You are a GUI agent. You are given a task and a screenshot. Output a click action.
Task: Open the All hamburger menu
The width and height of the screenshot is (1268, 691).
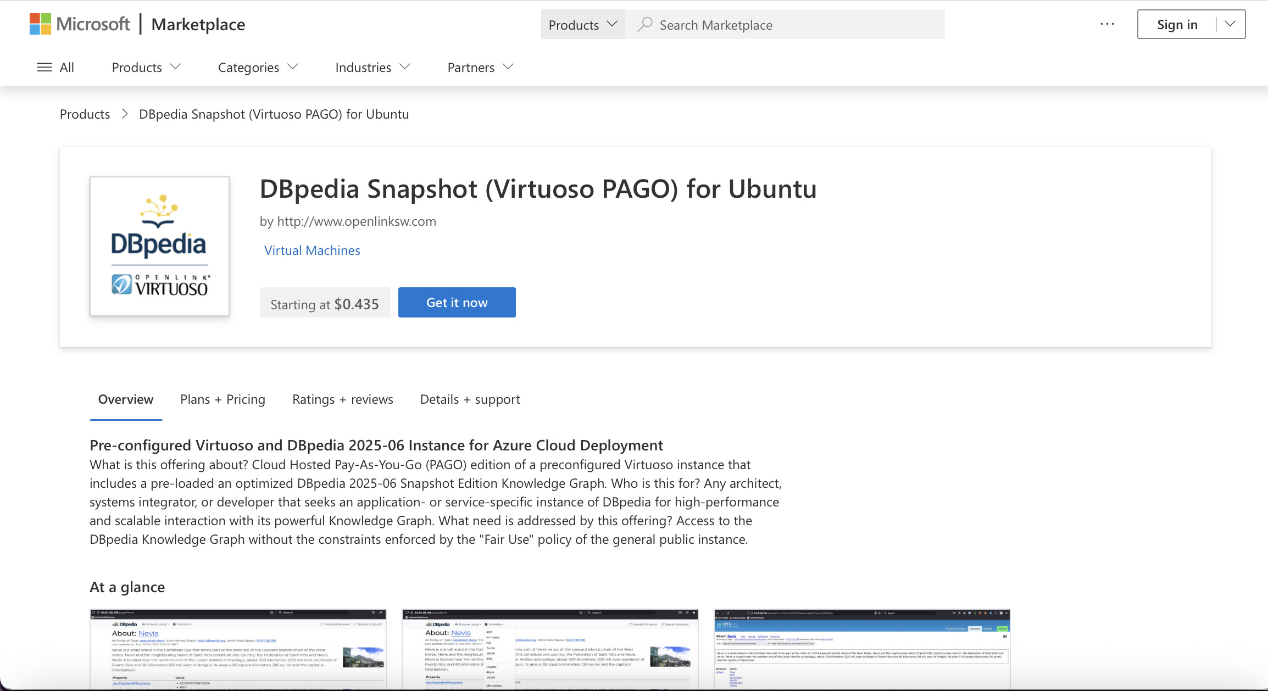[55, 67]
